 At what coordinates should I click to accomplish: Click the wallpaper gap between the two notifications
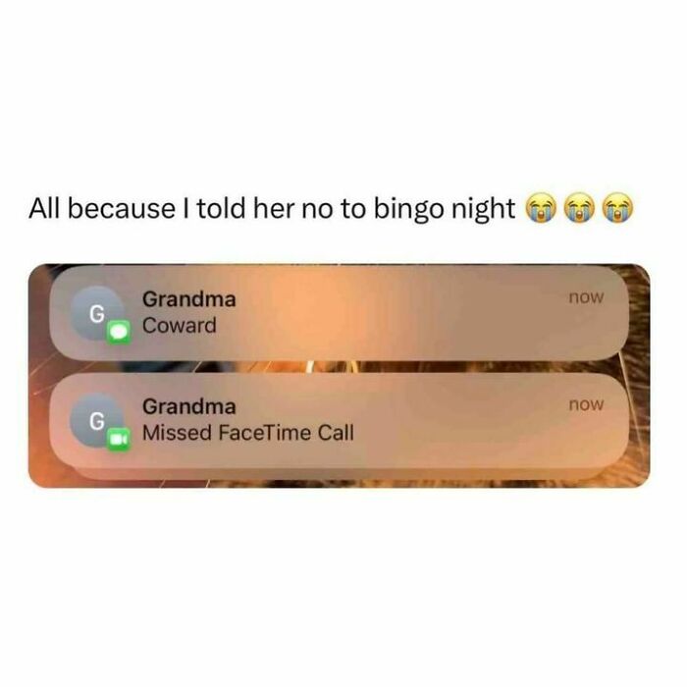340,367
